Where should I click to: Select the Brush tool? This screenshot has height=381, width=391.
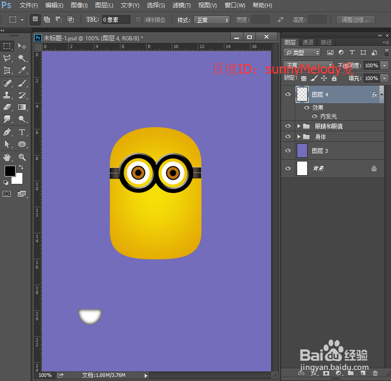pos(22,83)
